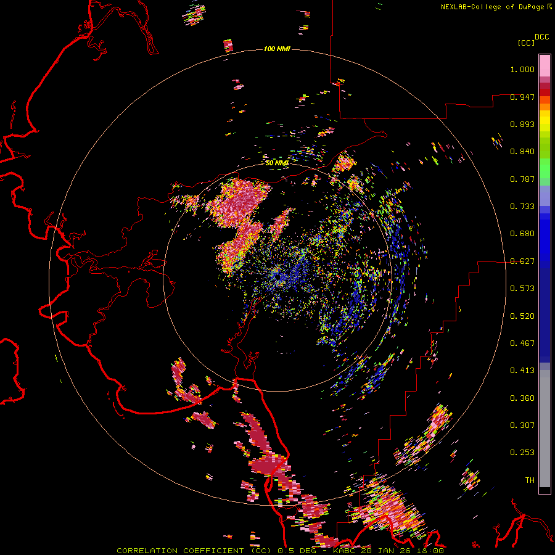Select the 0.253 scale value

point(522,453)
